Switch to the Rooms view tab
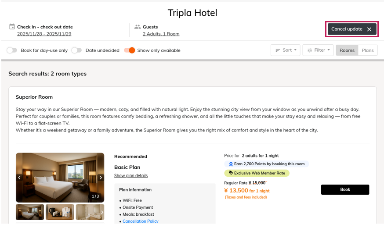 coord(347,50)
